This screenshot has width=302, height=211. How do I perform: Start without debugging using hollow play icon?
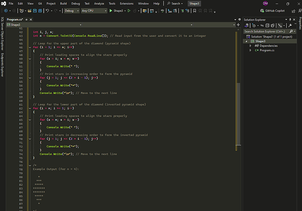pyautogui.click(x=129, y=11)
